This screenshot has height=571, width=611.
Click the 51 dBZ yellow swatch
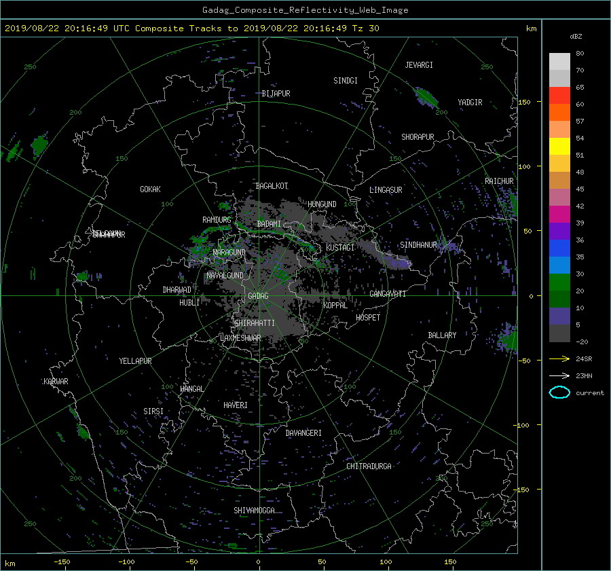click(559, 146)
